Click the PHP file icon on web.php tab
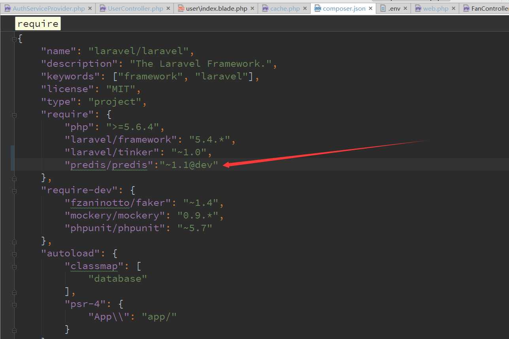This screenshot has height=339, width=509. coord(418,8)
